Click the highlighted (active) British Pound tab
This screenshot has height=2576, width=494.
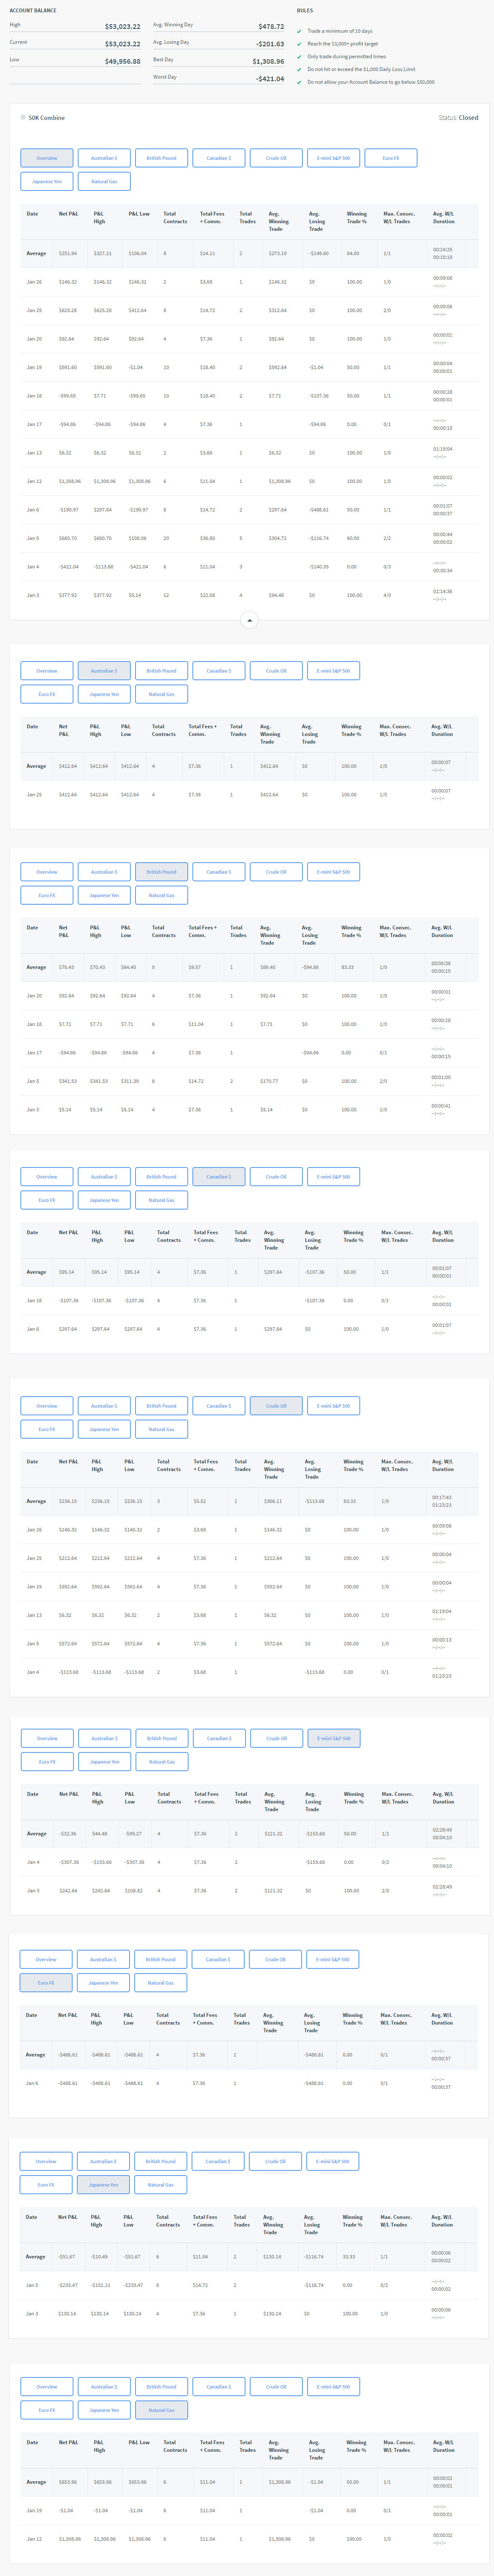coord(161,872)
